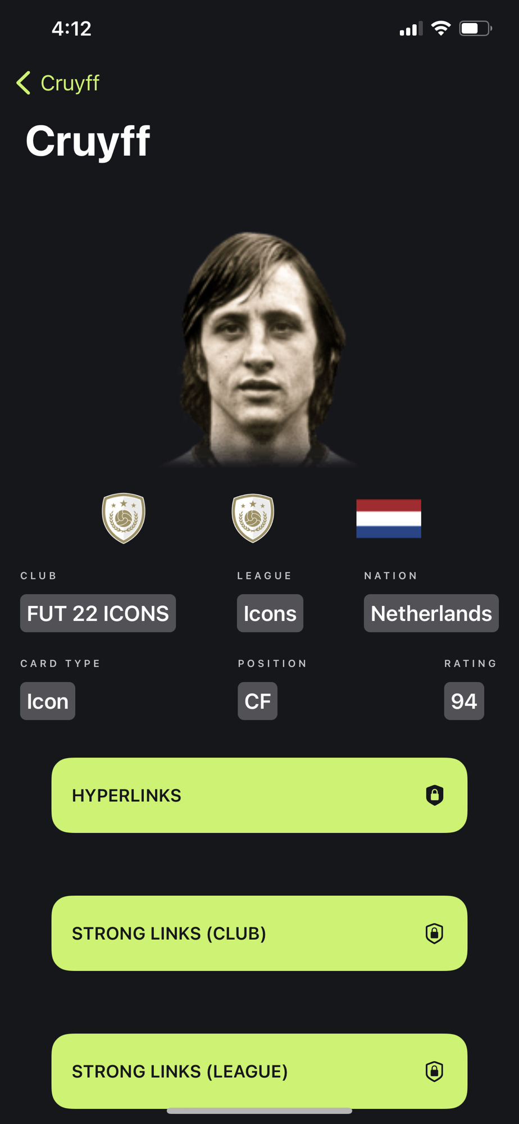Tap the lock shield on Hyperlinks

[x=435, y=795]
